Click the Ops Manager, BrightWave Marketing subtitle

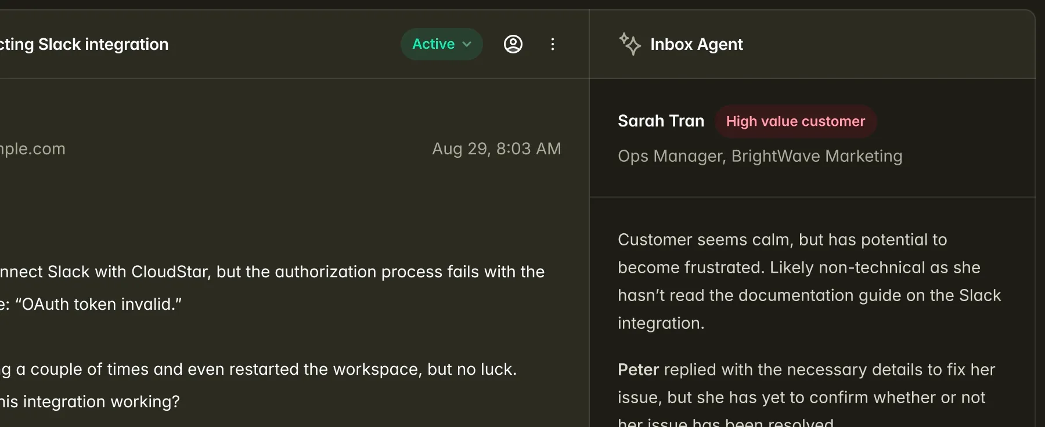click(760, 156)
